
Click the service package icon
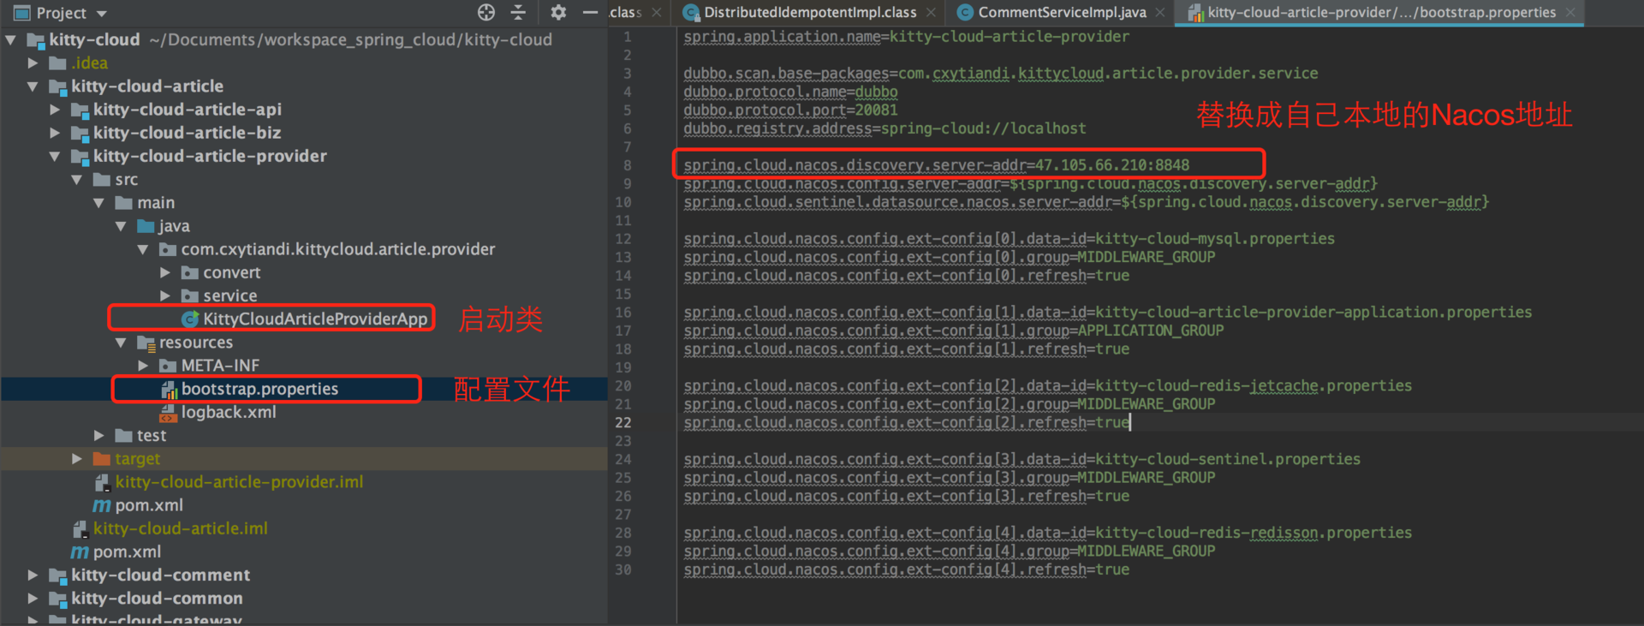(x=190, y=296)
